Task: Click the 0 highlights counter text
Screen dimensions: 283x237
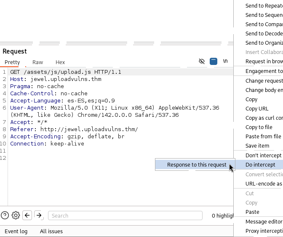Action: coord(222,215)
